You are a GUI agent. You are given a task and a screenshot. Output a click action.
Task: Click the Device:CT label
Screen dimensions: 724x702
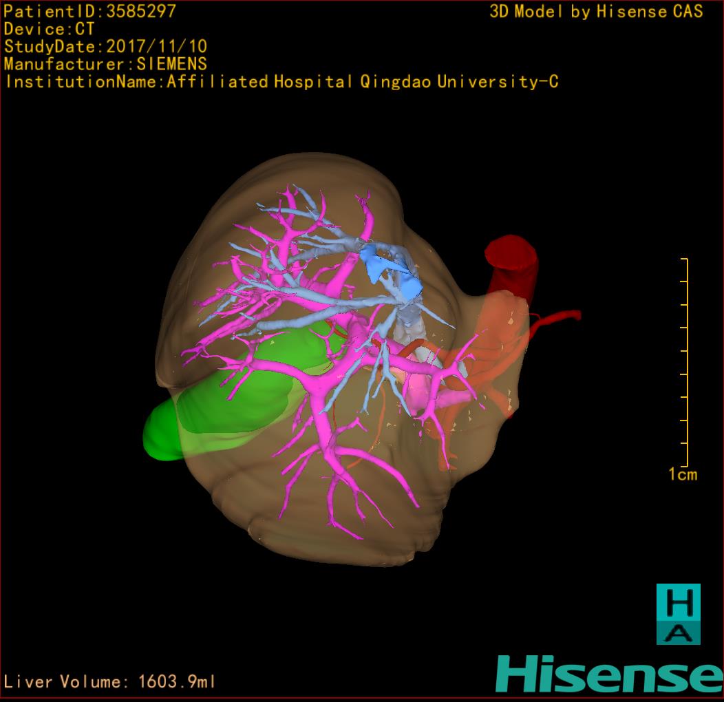pyautogui.click(x=49, y=29)
